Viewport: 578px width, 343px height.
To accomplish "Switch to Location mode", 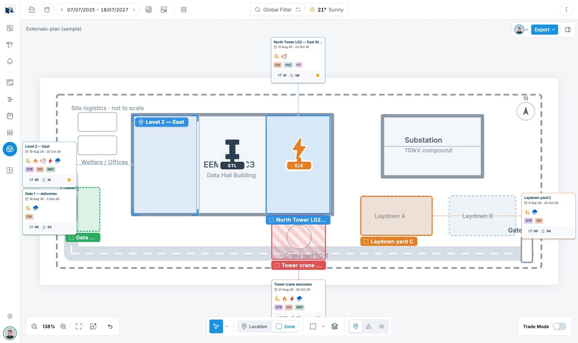I will click(x=254, y=326).
